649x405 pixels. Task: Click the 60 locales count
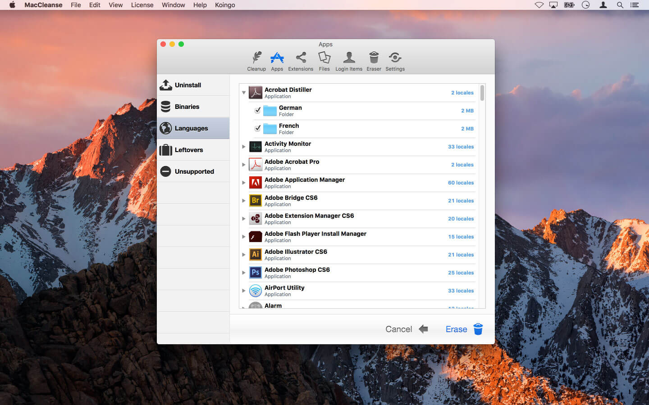pyautogui.click(x=461, y=183)
